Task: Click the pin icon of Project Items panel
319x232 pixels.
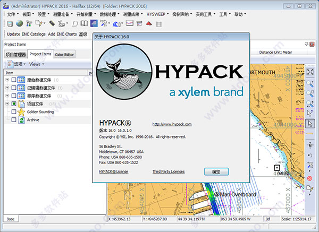Action: pos(306,44)
